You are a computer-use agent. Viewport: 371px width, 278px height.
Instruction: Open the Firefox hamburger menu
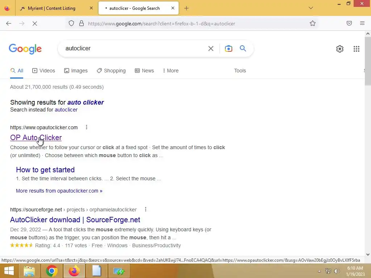pos(362,23)
